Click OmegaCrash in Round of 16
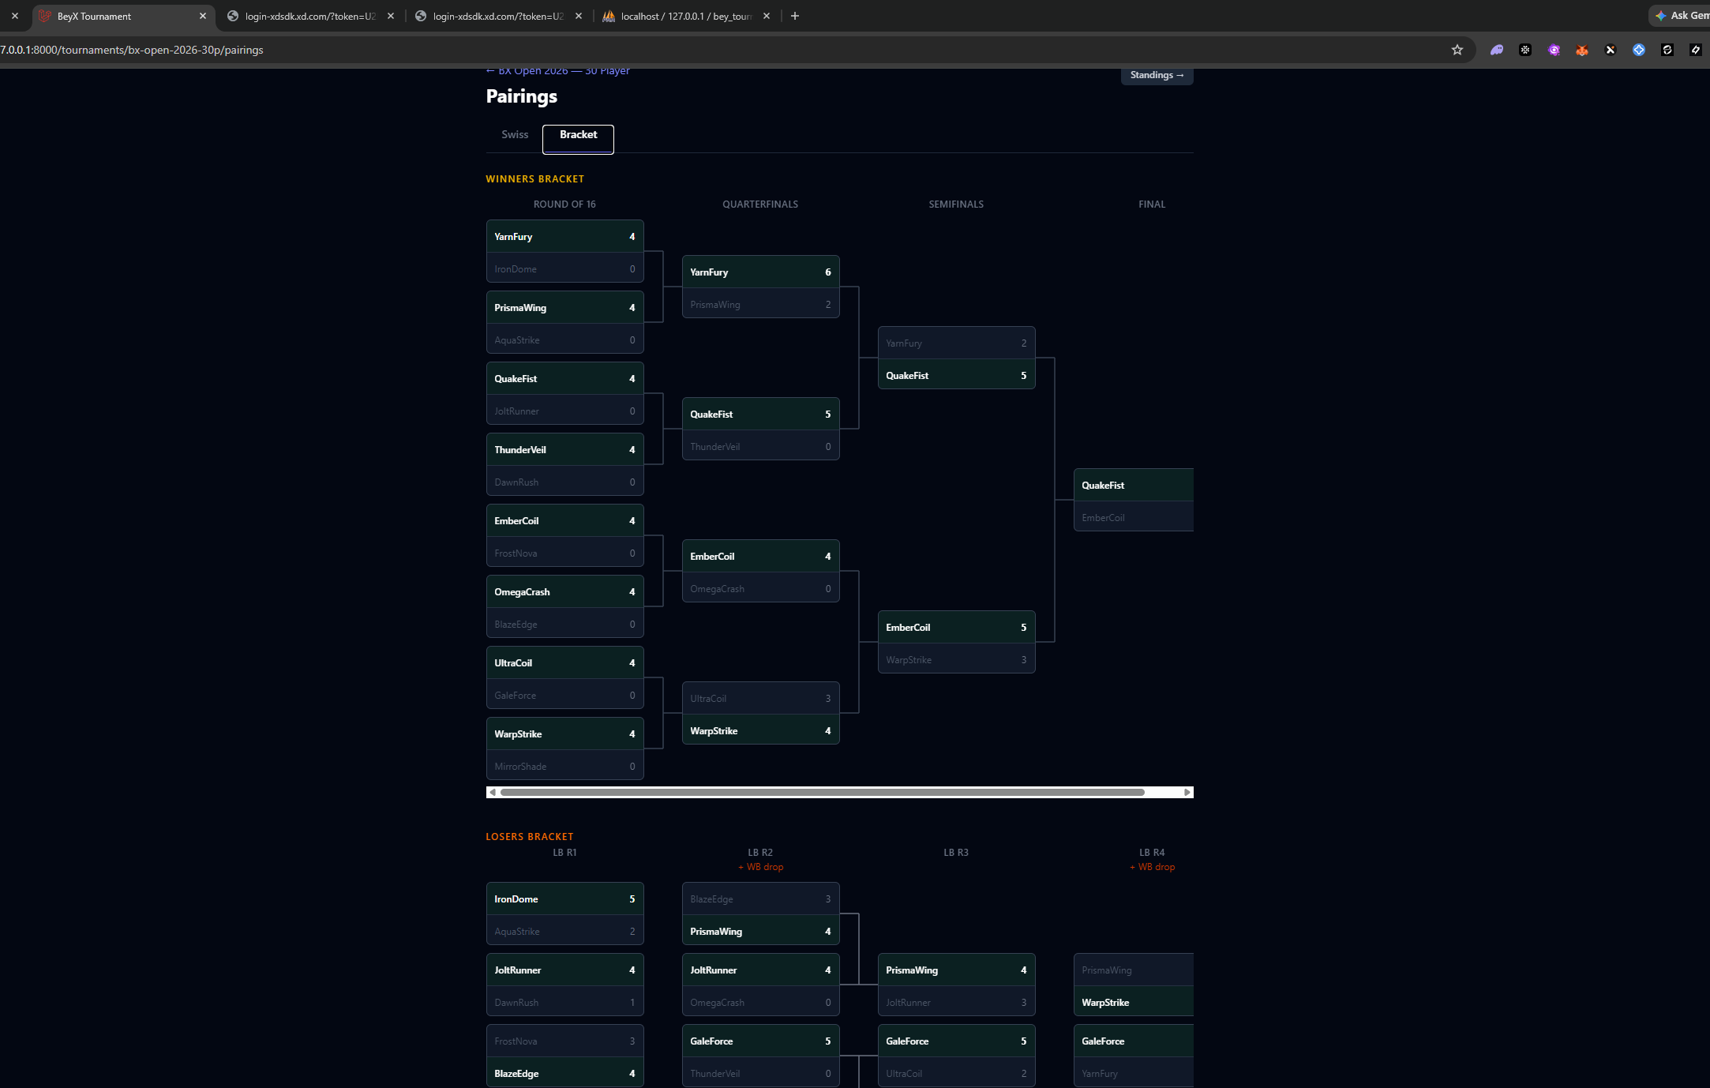This screenshot has height=1088, width=1710. click(x=564, y=591)
